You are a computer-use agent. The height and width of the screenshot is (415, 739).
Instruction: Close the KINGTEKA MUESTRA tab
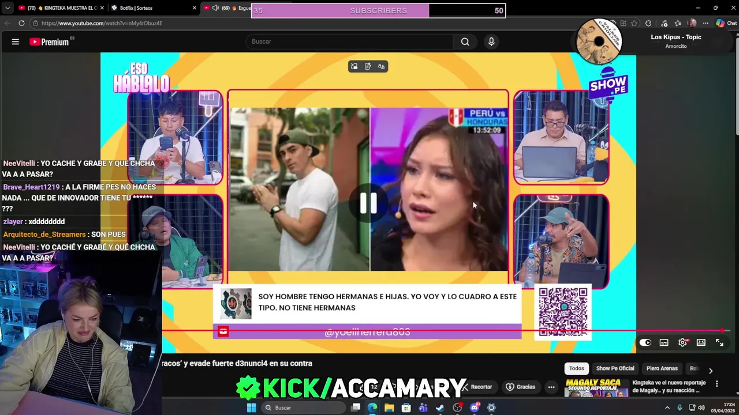102,8
